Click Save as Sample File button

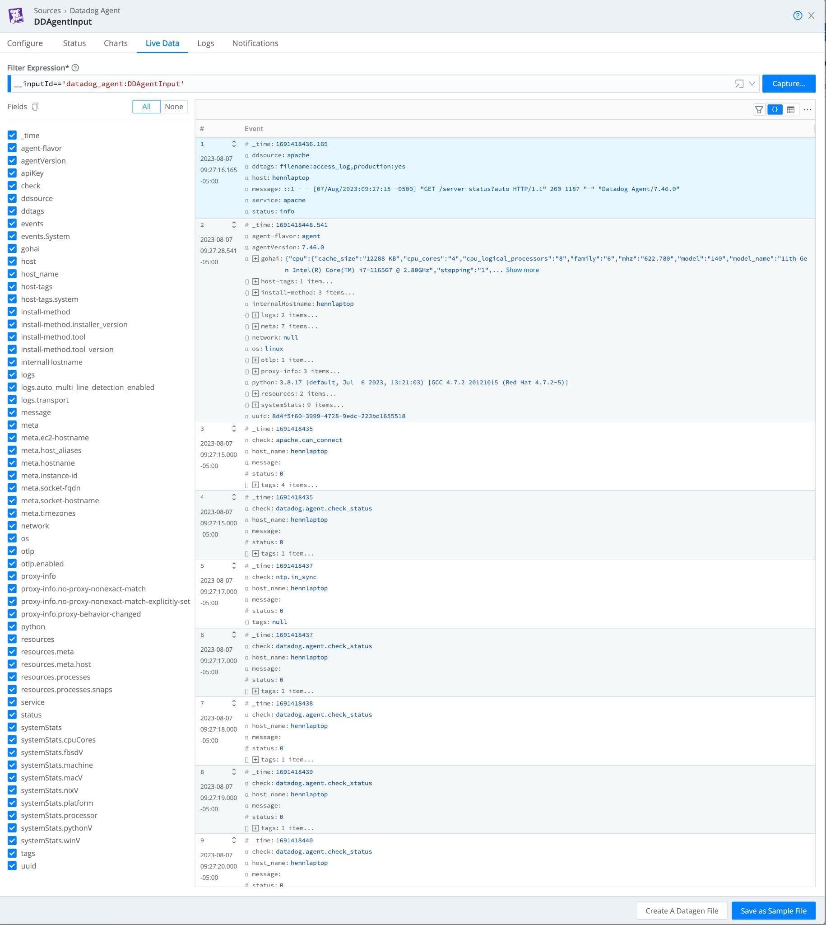click(773, 911)
